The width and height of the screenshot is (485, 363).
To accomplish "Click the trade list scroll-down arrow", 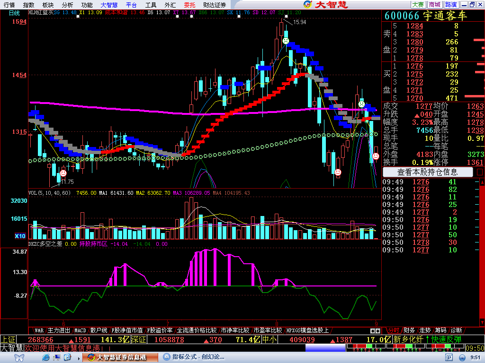I will (482, 322).
